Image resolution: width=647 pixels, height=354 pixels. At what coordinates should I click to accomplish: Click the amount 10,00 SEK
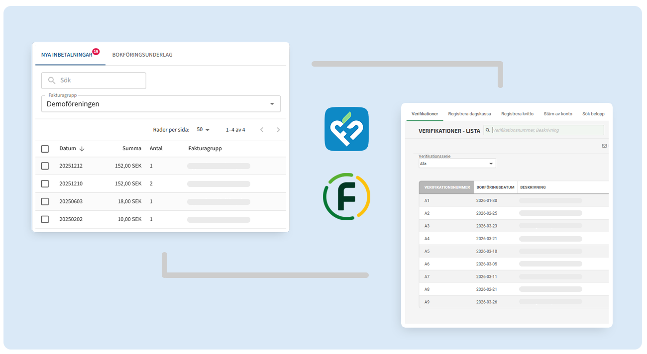tap(130, 219)
